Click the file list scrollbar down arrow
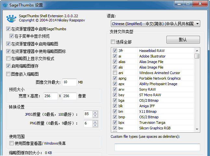This screenshot has height=156, width=210. point(197,129)
